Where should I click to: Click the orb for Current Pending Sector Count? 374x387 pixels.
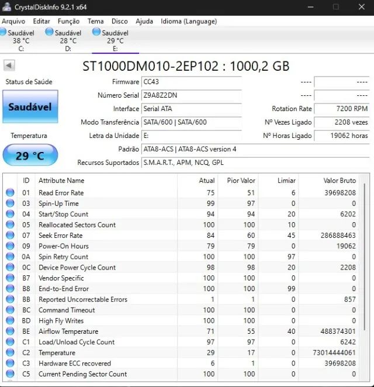click(10, 374)
